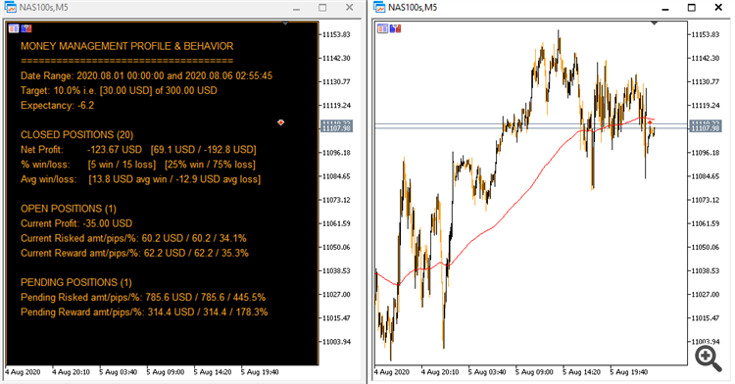Image resolution: width=735 pixels, height=384 pixels.
Task: Click the 'Expectancy: -6.2' line
Action: (57, 106)
